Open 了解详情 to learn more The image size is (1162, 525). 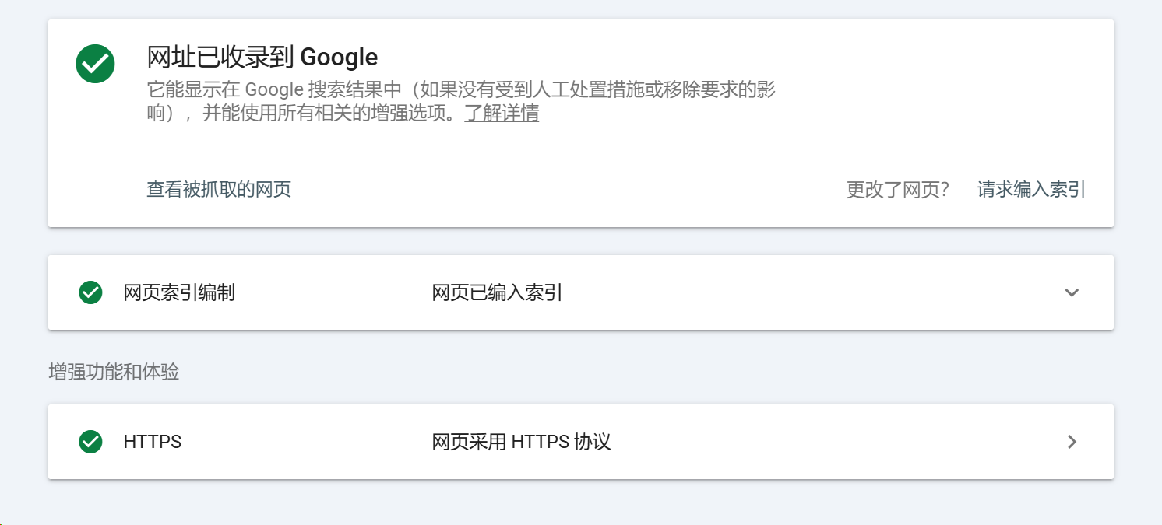pos(502,113)
